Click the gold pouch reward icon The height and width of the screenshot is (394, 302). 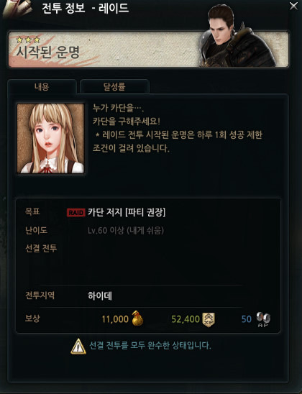click(137, 319)
